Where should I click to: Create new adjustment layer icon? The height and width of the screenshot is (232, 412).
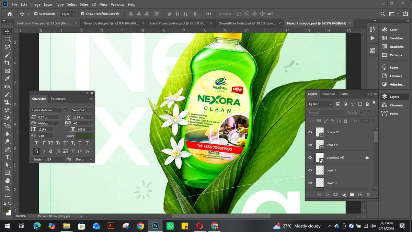coord(344,194)
